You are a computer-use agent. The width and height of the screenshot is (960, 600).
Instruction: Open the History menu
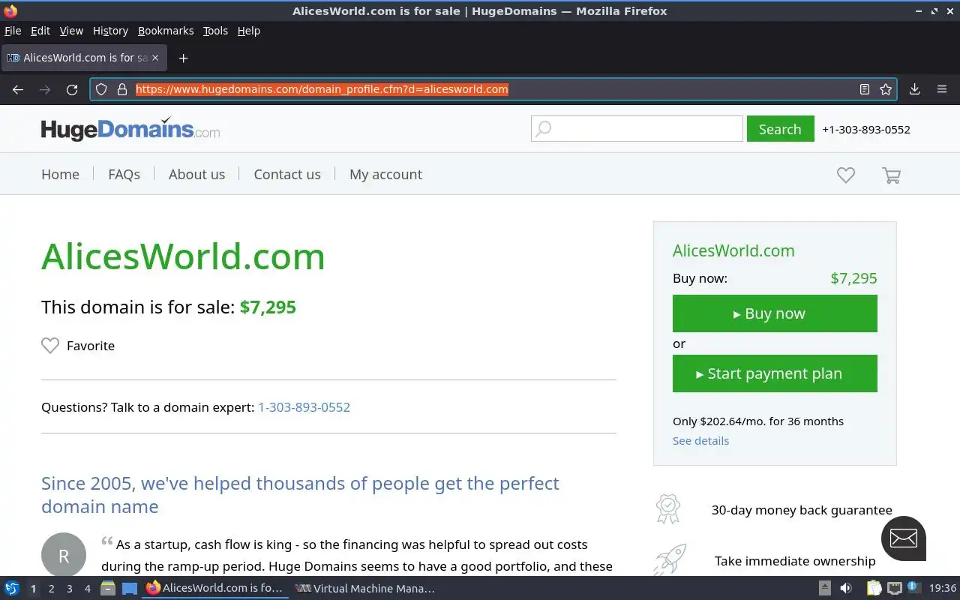pyautogui.click(x=110, y=31)
